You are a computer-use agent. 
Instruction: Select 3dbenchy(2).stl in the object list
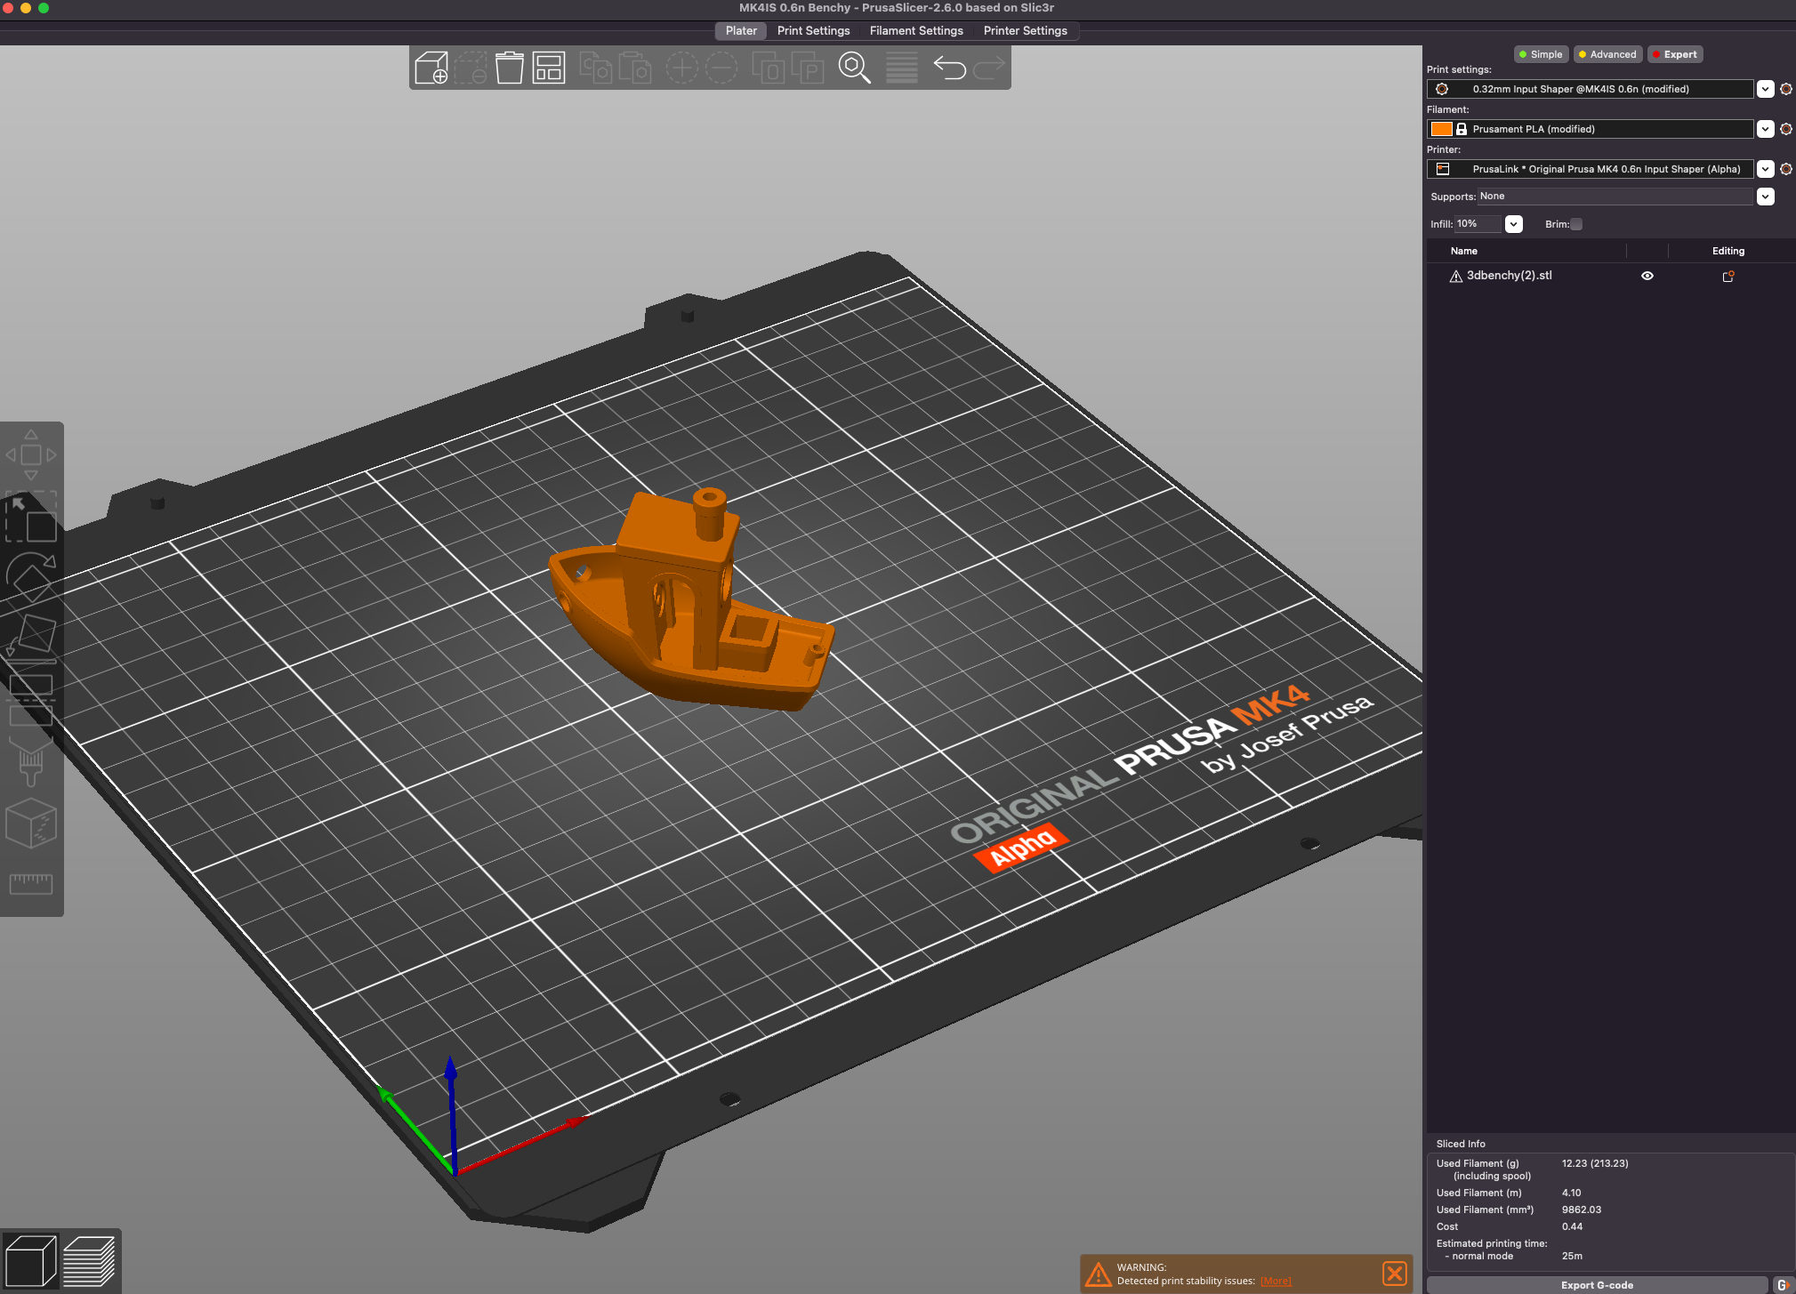point(1509,276)
